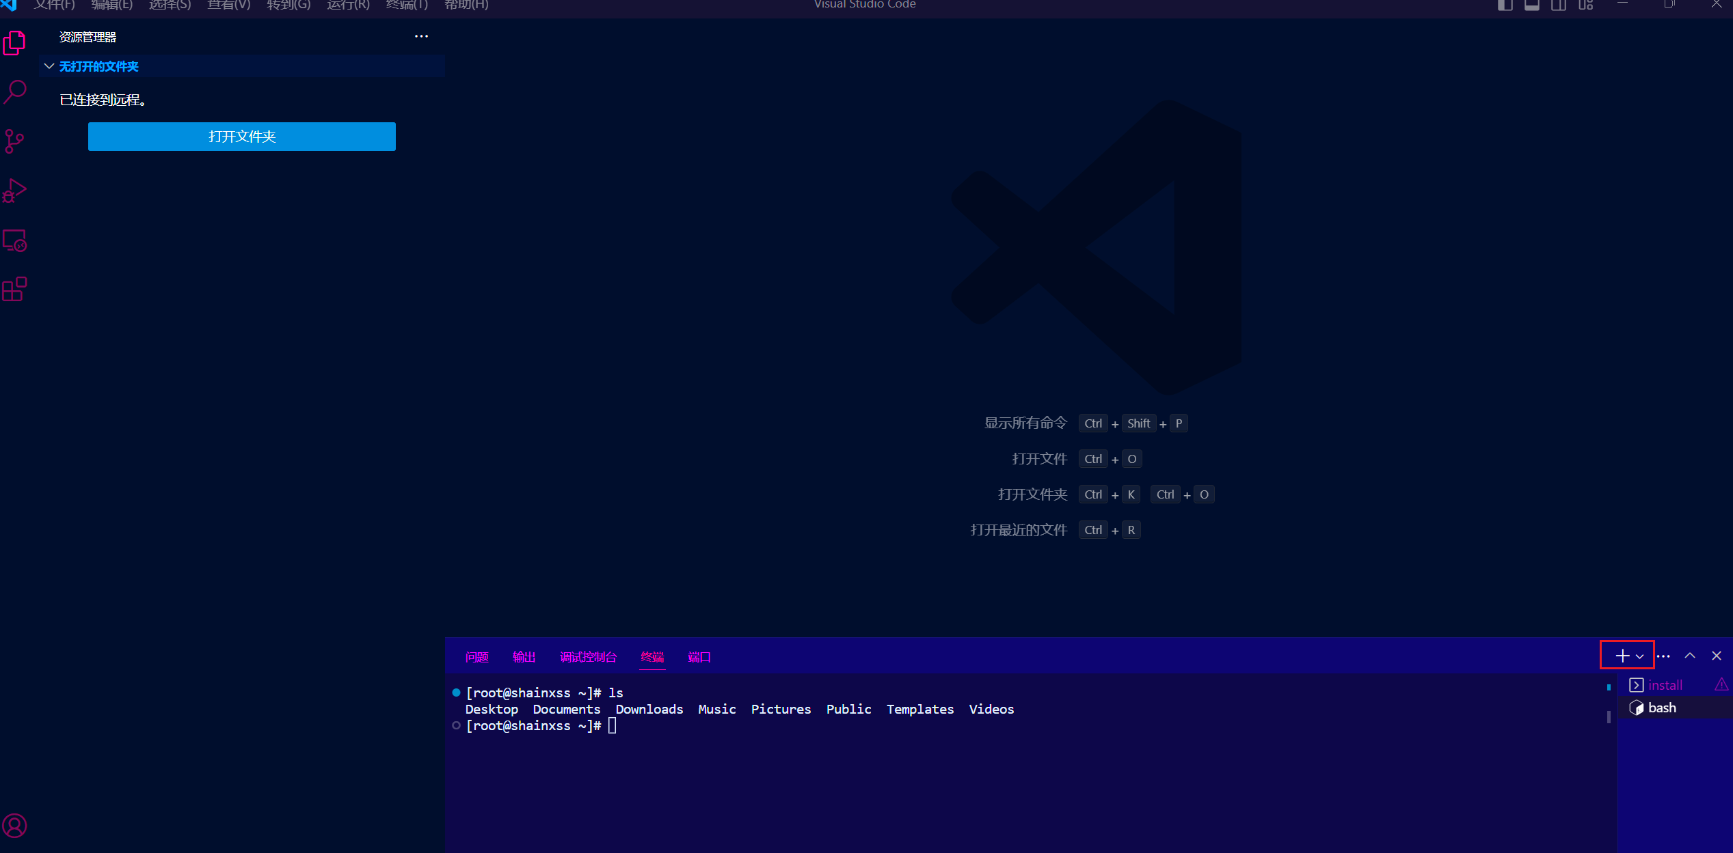The height and width of the screenshot is (853, 1733).
Task: Open the Explorer view in activity bar
Action: 14,43
